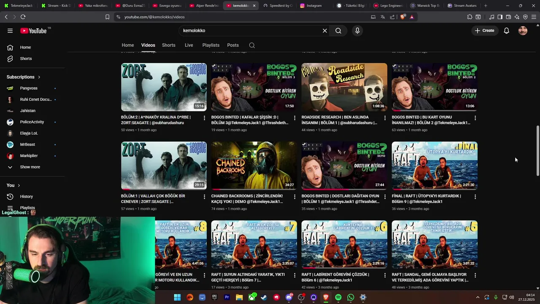Open Steam from the taskbar
This screenshot has height=304, width=540.
pyautogui.click(x=264, y=297)
